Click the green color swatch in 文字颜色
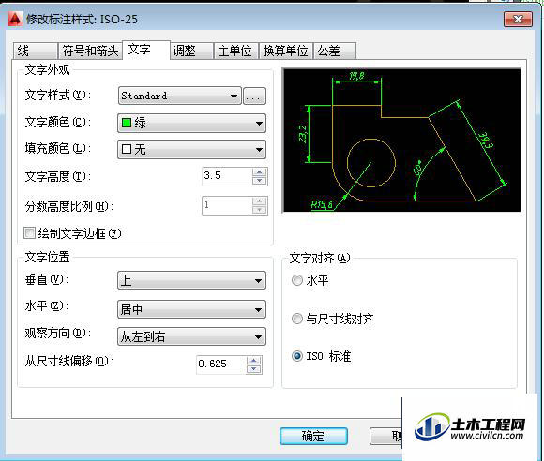 (x=127, y=123)
